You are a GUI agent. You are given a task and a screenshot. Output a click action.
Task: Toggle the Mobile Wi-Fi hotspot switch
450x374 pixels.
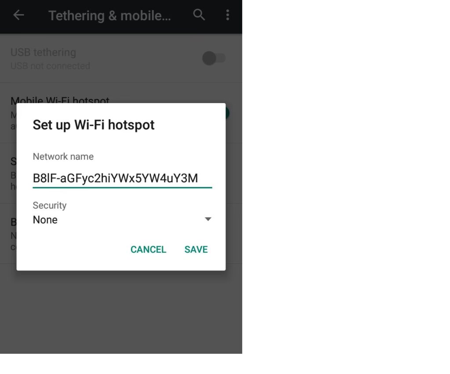227,113
